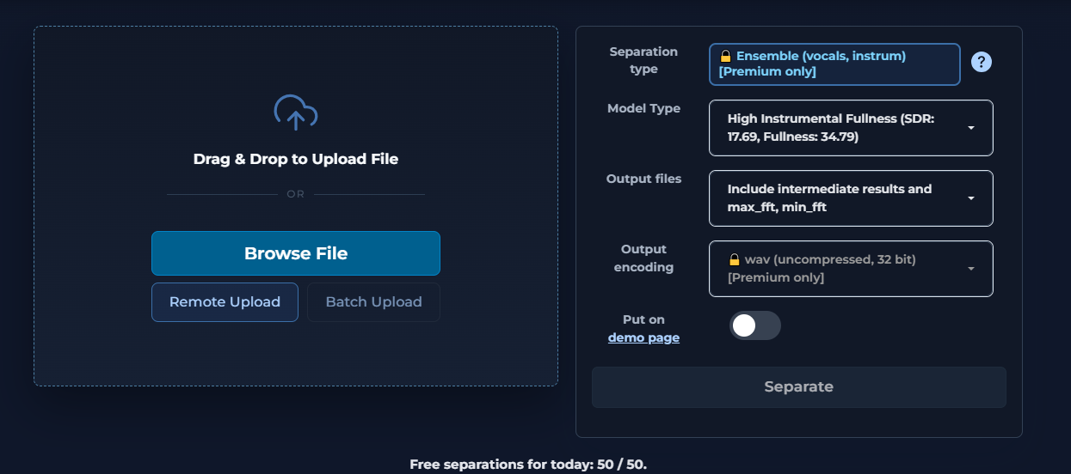The width and height of the screenshot is (1071, 474).
Task: Toggle the Put on demo page switch
Action: (755, 325)
